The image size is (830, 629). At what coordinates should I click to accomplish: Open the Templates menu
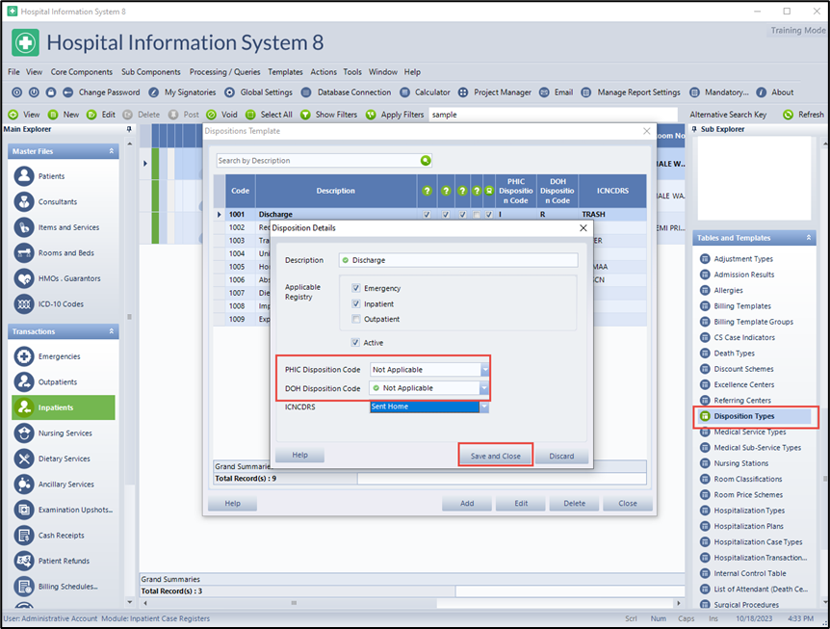pos(285,72)
